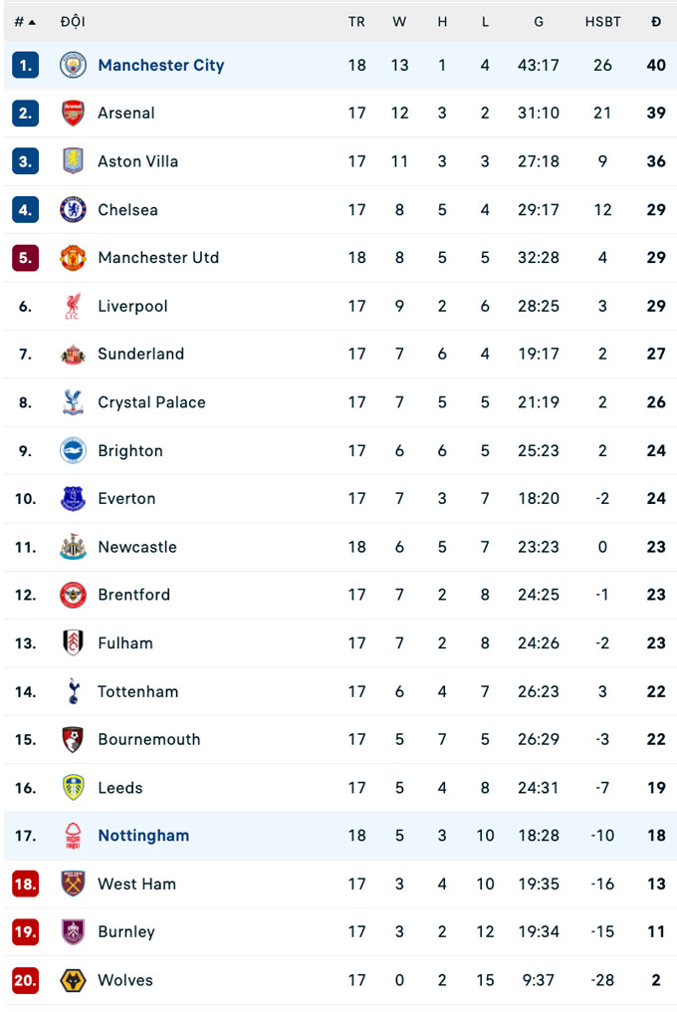Open the Nottingham team link
Image resolution: width=677 pixels, height=1012 pixels.
[x=143, y=836]
